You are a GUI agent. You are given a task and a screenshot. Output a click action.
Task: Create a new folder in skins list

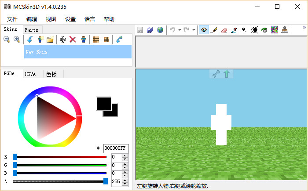(50, 40)
